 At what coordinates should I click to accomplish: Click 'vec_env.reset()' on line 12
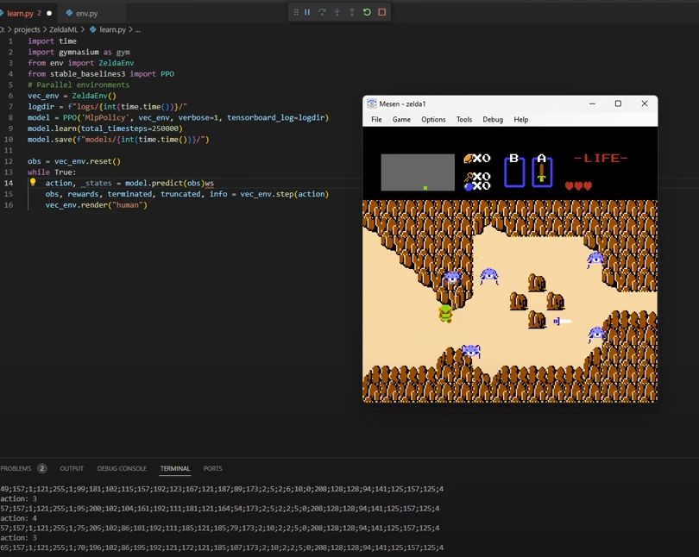pos(87,161)
